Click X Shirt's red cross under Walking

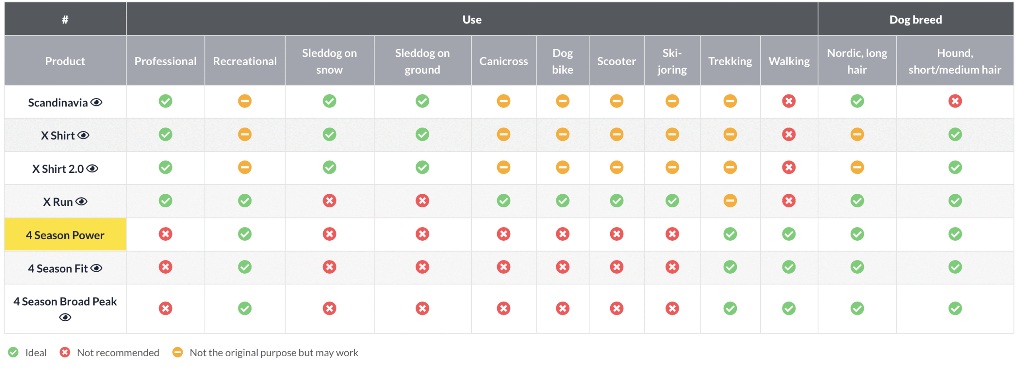pyautogui.click(x=789, y=135)
